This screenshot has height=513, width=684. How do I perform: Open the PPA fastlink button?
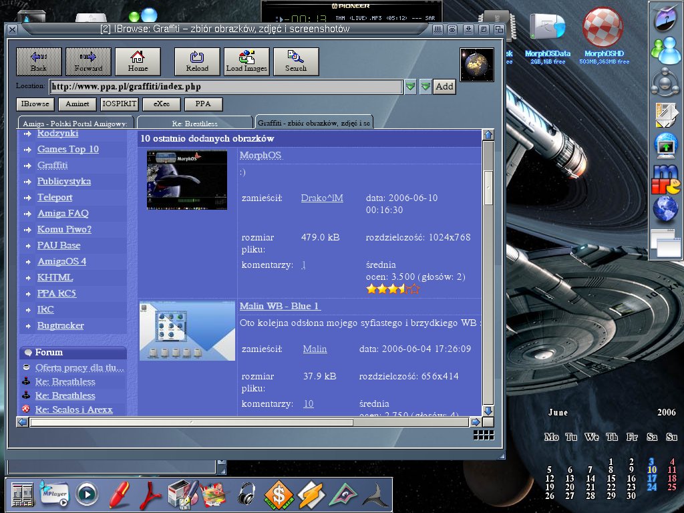coord(203,104)
